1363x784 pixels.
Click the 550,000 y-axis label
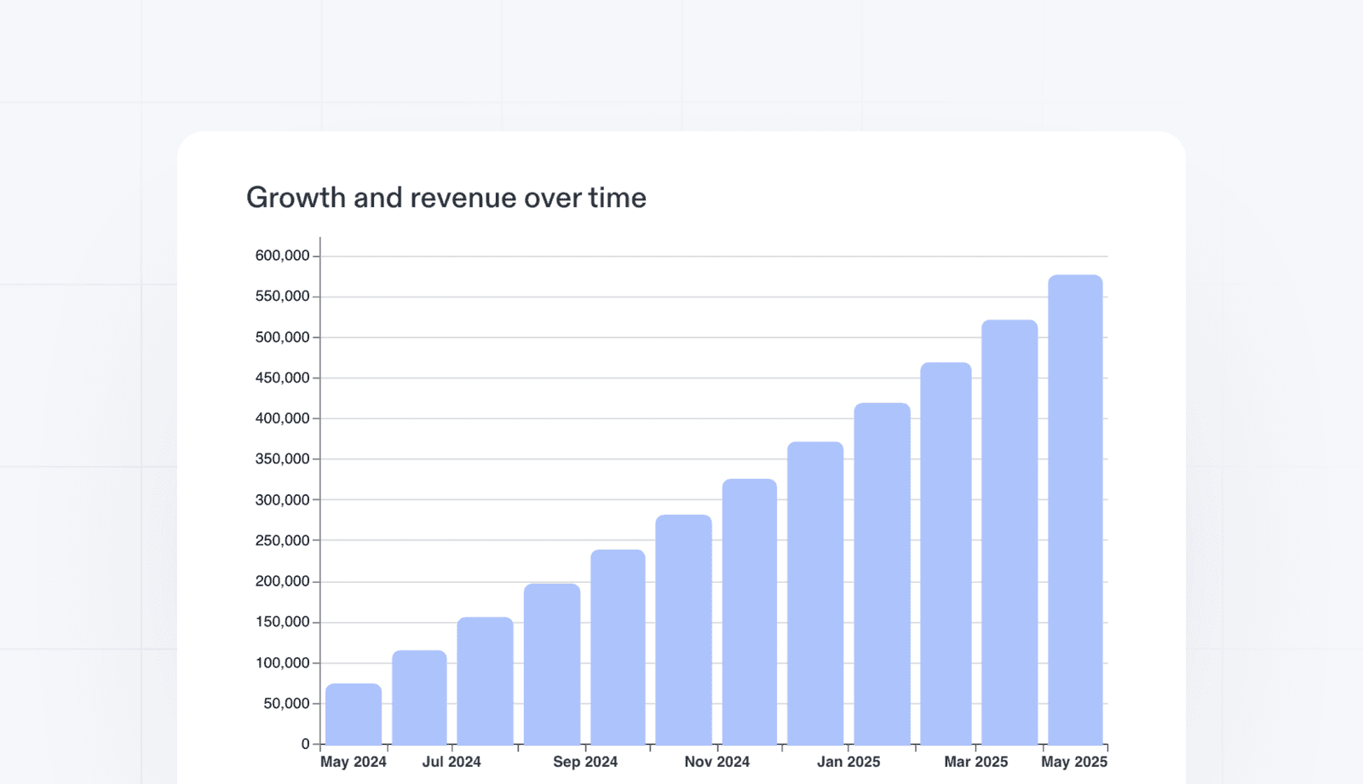[282, 297]
